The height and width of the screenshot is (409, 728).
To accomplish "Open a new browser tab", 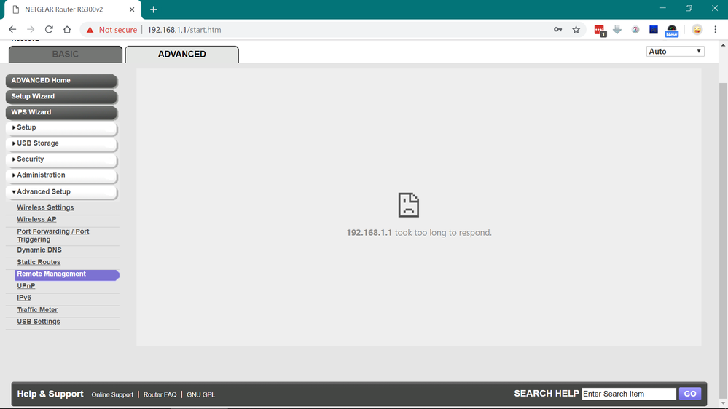I will point(154,9).
